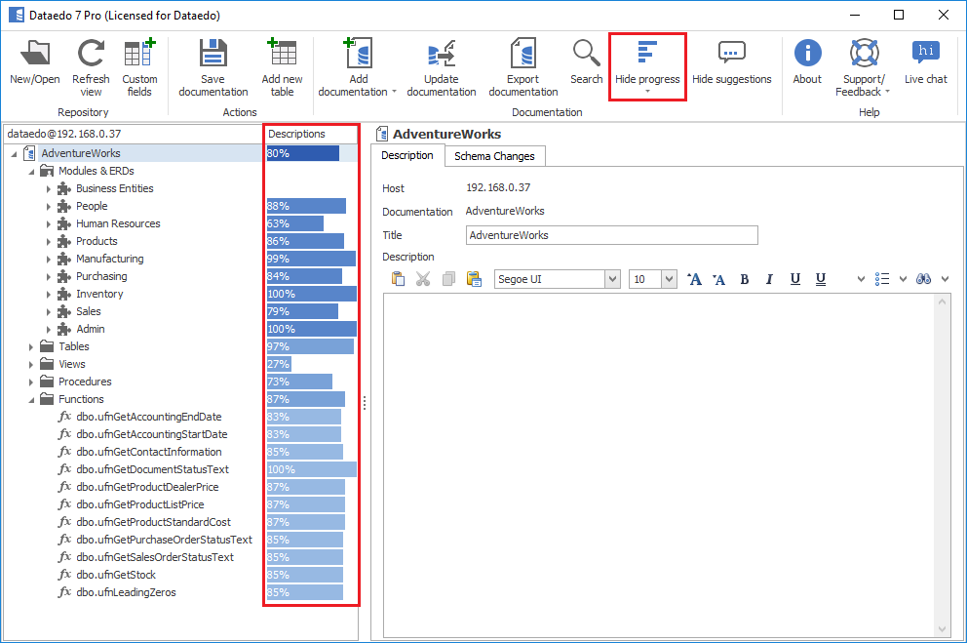Toggle italic formatting in description editor

769,279
